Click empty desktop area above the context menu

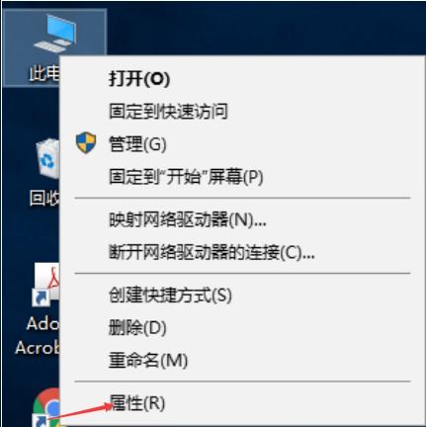[264, 27]
